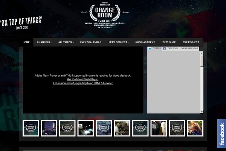226x151 pixels.
Task: Expand the Channels dropdown arrow
Action: (x=52, y=42)
